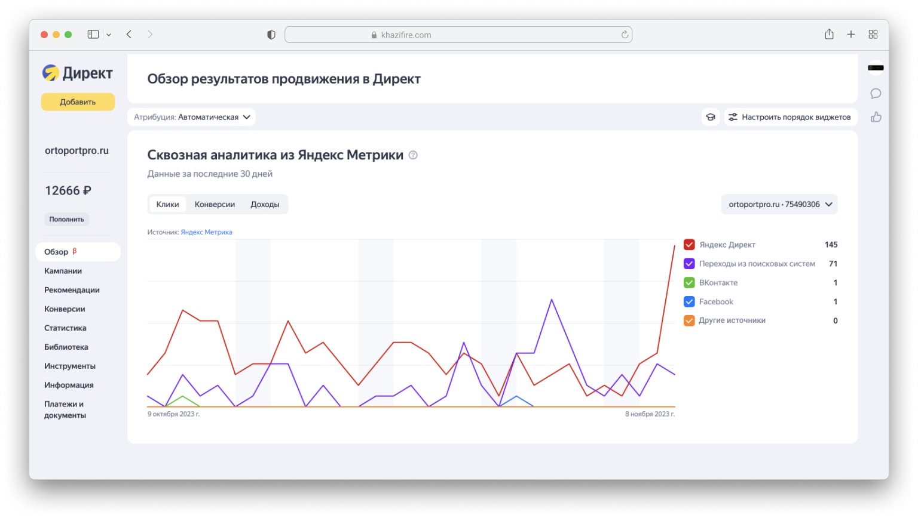Image resolution: width=918 pixels, height=518 pixels.
Task: Open a new tab with the plus icon
Action: [851, 35]
